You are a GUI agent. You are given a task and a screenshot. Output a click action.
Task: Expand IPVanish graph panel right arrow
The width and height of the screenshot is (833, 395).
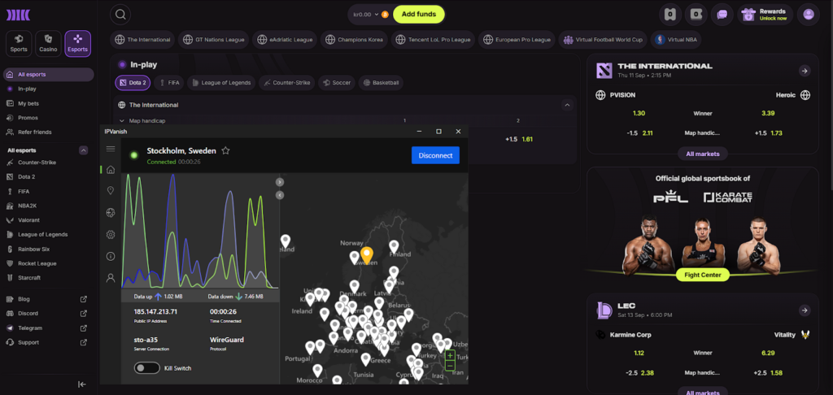[280, 182]
